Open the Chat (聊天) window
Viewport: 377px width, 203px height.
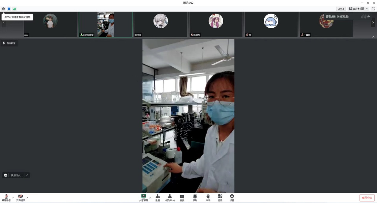(182, 198)
